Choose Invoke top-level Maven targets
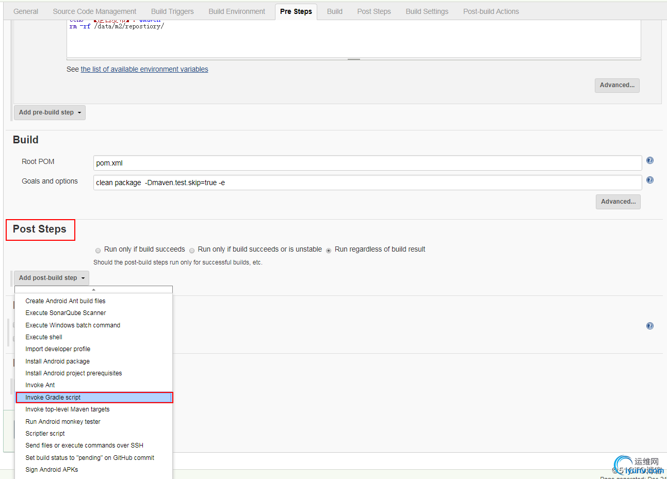The image size is (667, 479). point(94,409)
